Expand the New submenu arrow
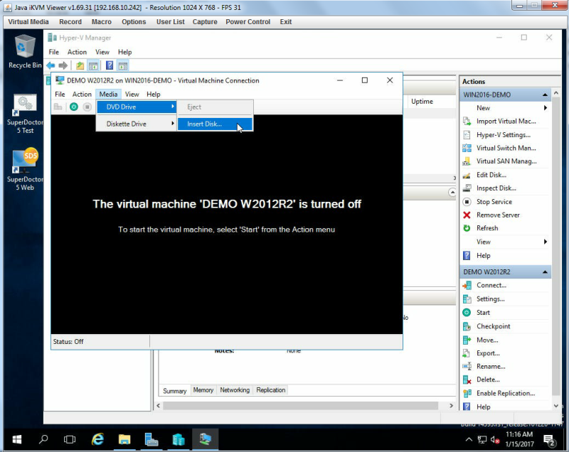 546,107
